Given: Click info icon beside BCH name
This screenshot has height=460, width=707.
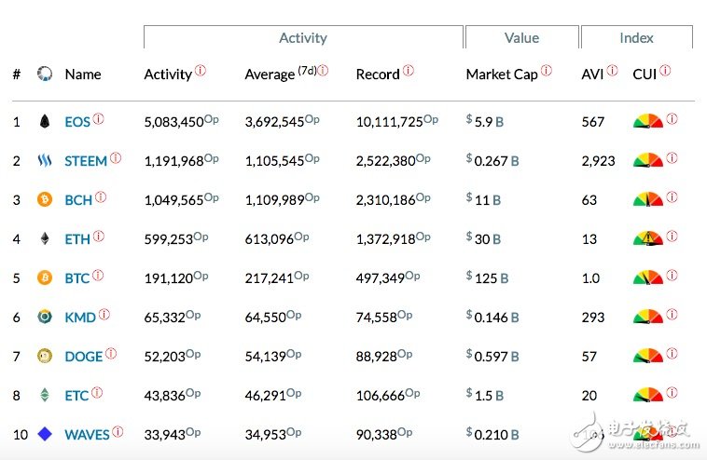Looking at the screenshot, I should point(101,197).
